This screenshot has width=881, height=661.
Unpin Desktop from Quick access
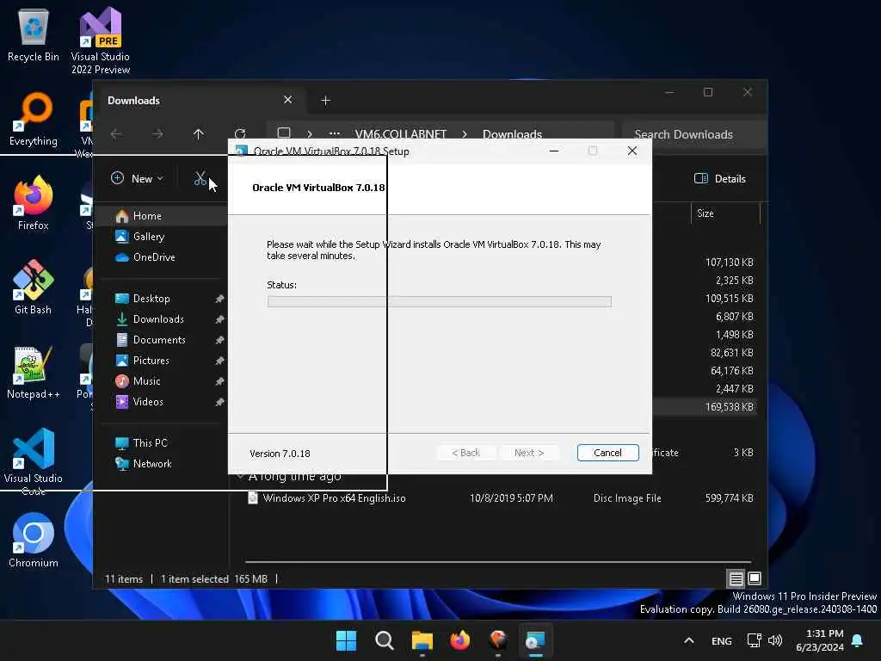click(x=219, y=299)
